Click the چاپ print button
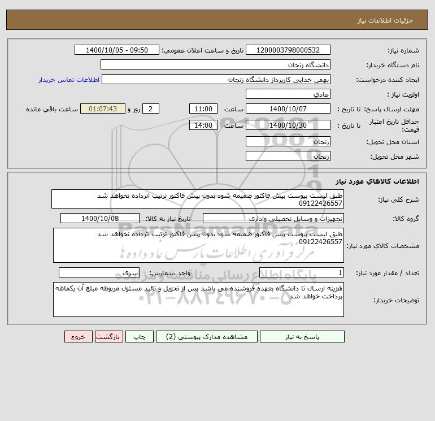Viewport: 435px width, 421px height. click(x=140, y=337)
